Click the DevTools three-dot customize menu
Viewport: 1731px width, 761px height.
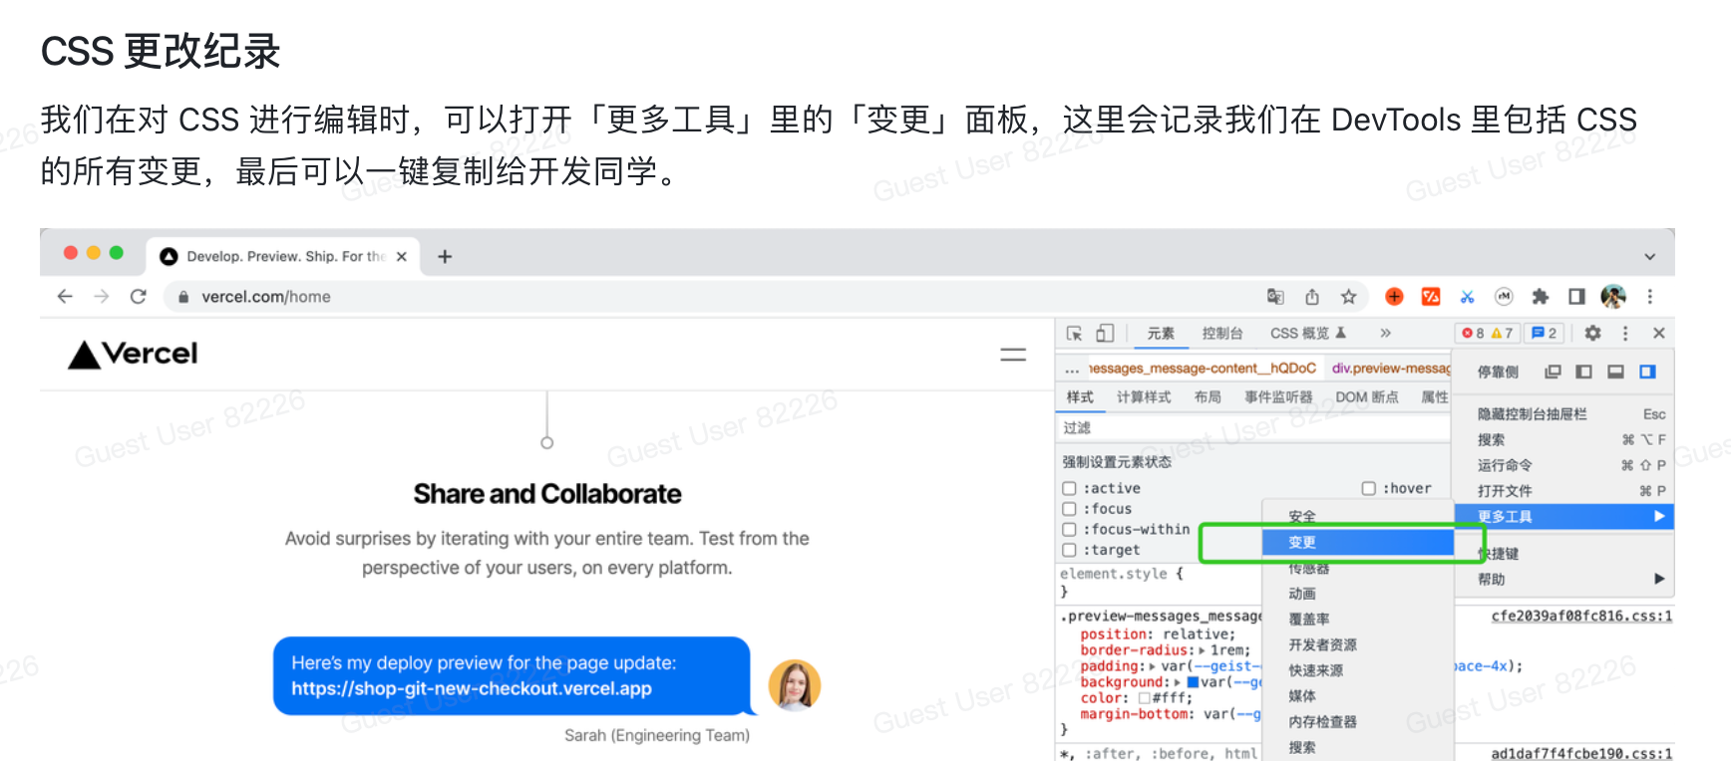pyautogui.click(x=1625, y=333)
